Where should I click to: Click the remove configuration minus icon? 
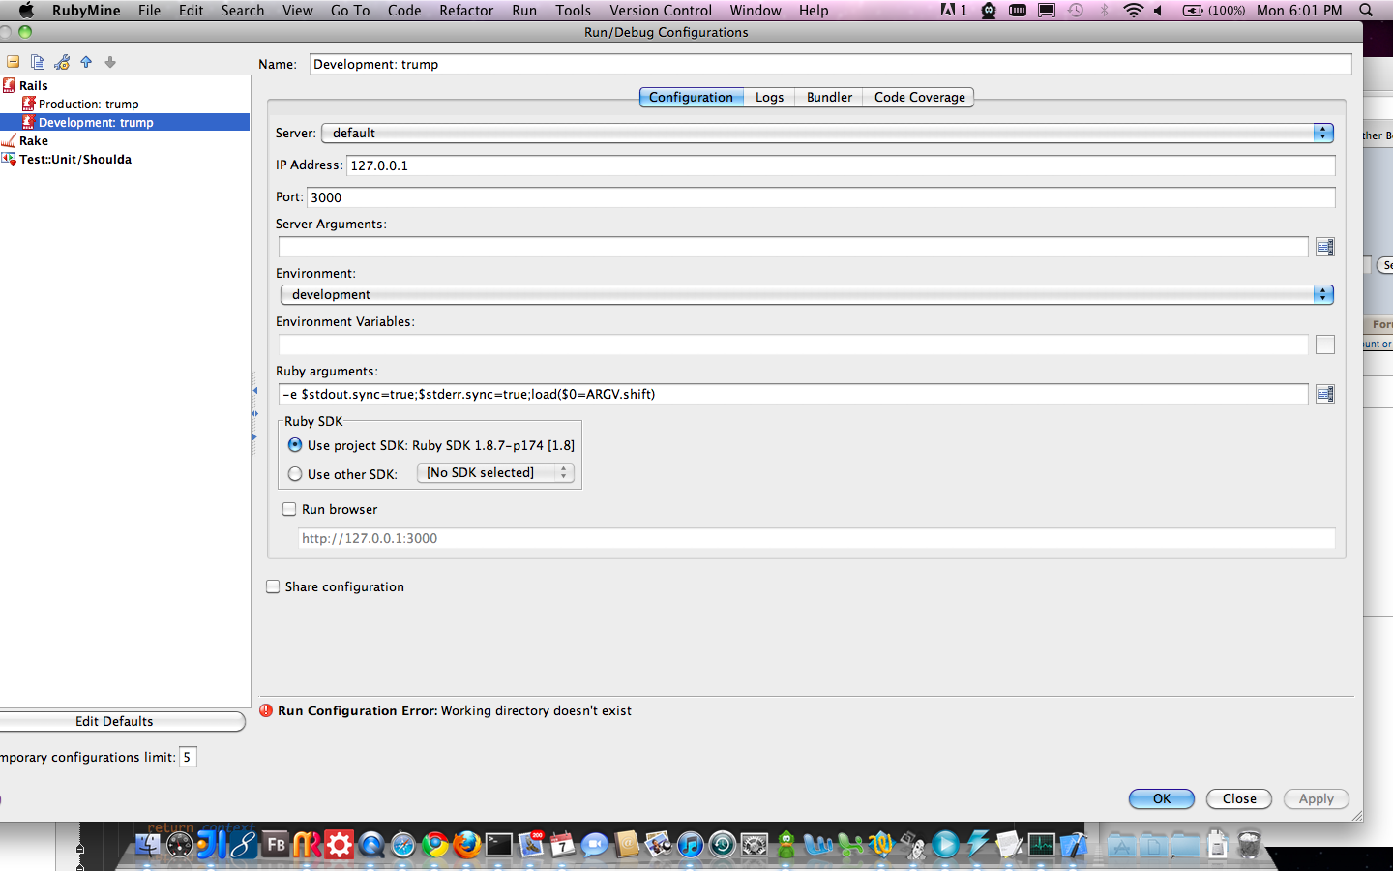tap(14, 62)
